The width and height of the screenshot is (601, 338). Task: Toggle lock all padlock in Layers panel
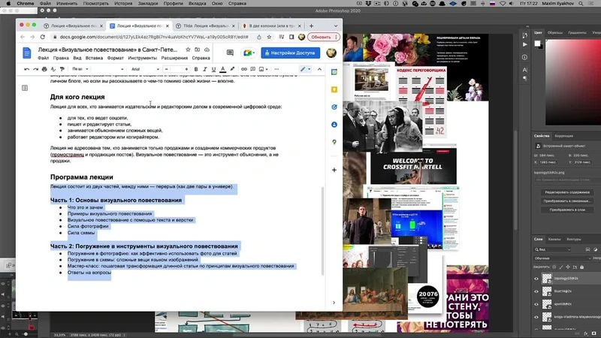(581, 267)
